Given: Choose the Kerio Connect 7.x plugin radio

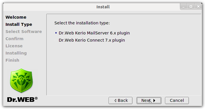Looking at the screenshot, I should pos(56,40).
